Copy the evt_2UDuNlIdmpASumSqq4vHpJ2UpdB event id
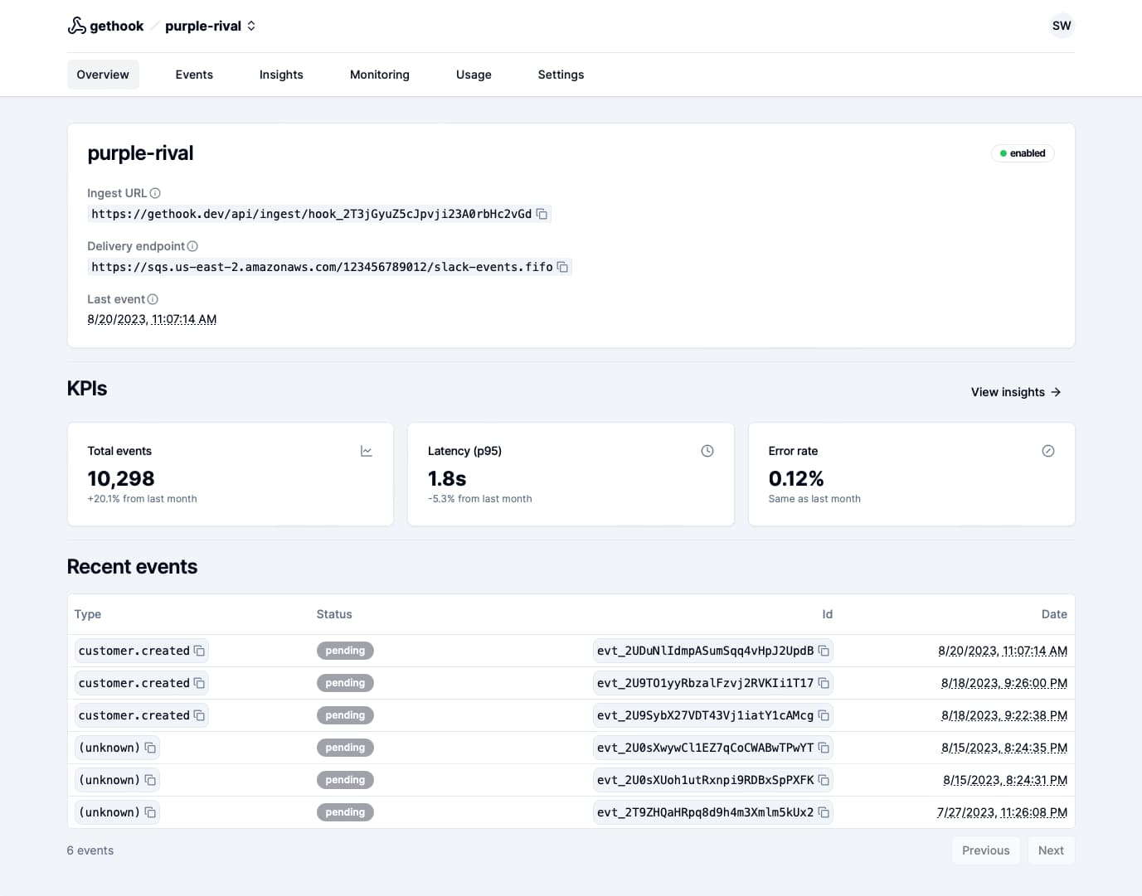 824,651
